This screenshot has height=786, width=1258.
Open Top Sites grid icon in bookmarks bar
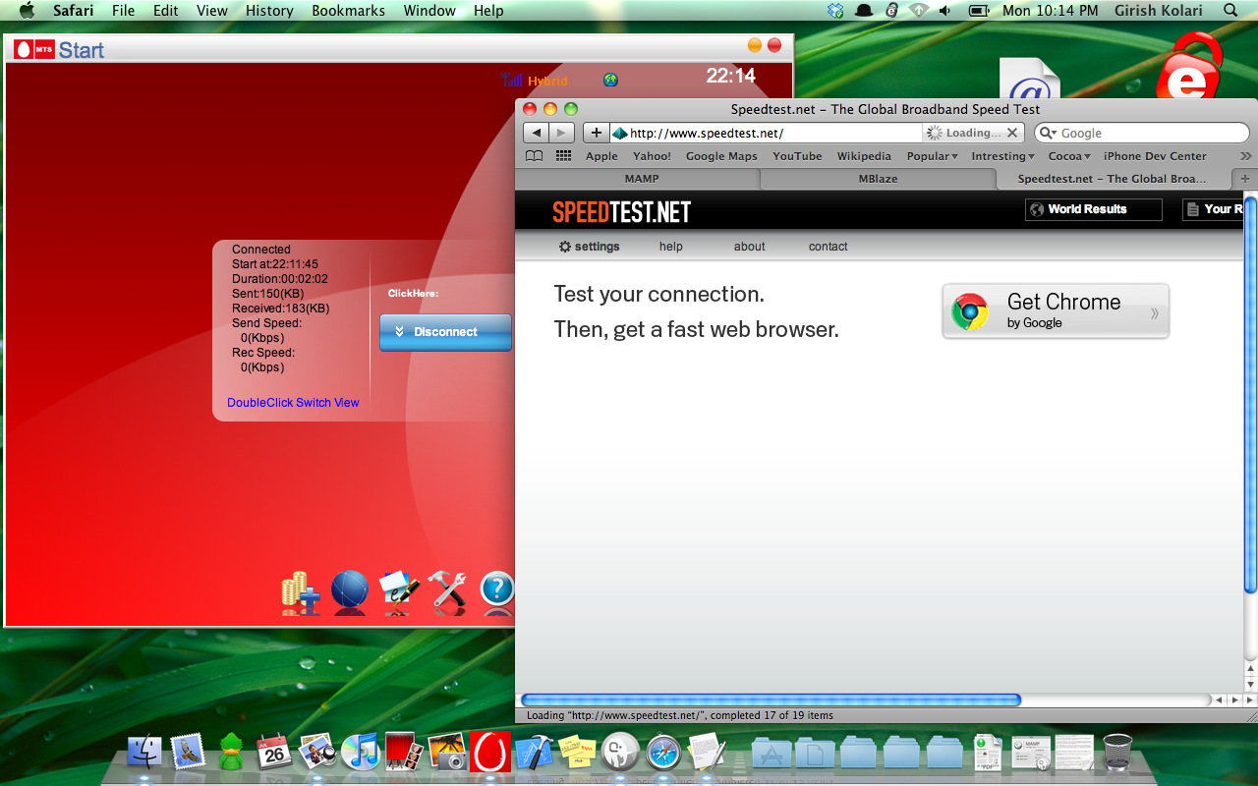[563, 156]
